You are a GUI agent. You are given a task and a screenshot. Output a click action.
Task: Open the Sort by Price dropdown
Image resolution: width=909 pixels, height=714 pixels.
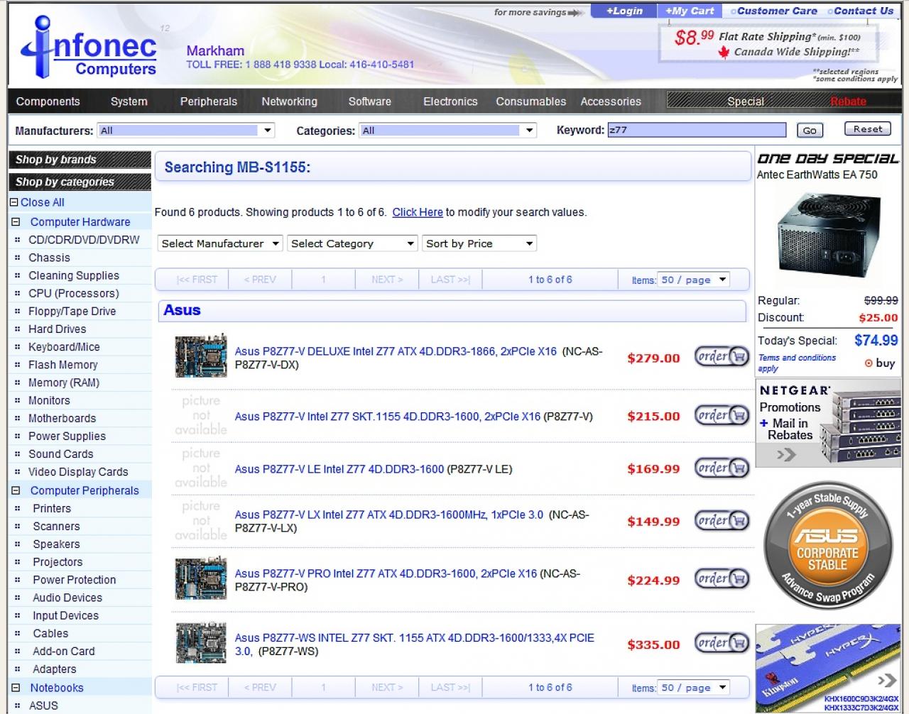point(479,243)
